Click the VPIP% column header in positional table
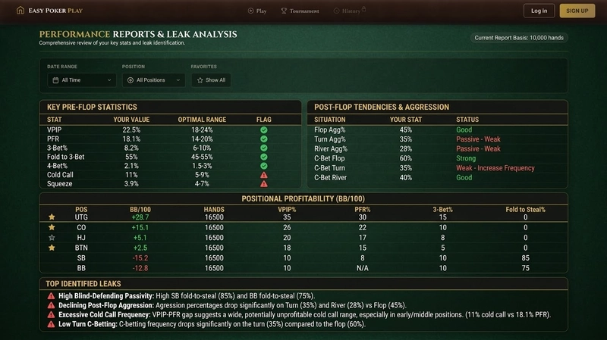The height and width of the screenshot is (340, 607). click(x=287, y=210)
